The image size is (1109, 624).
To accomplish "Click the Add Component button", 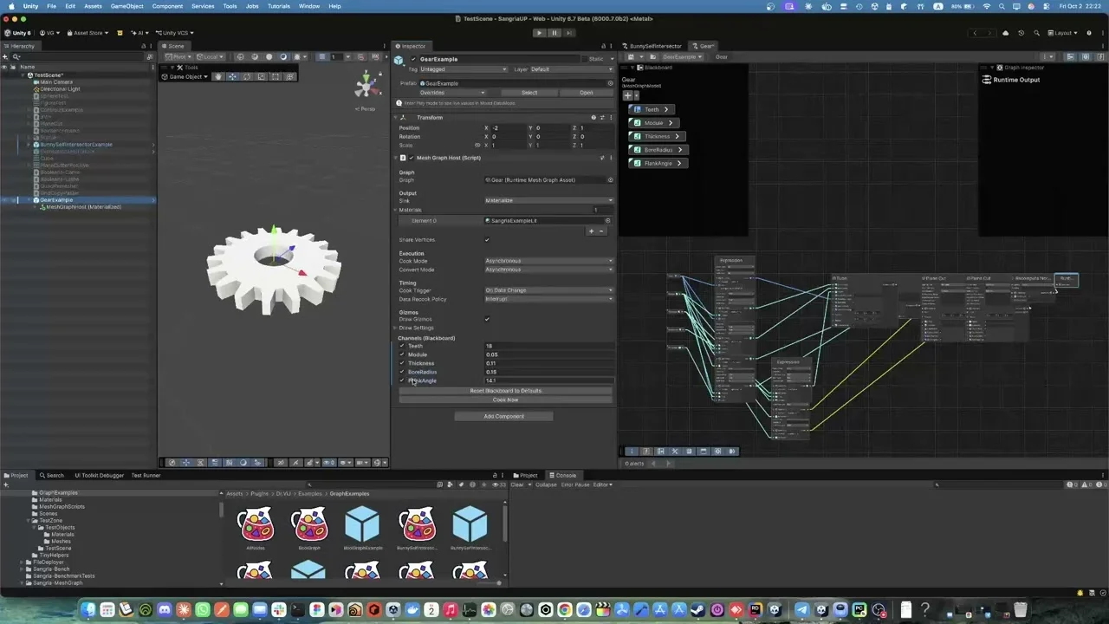I will point(503,416).
